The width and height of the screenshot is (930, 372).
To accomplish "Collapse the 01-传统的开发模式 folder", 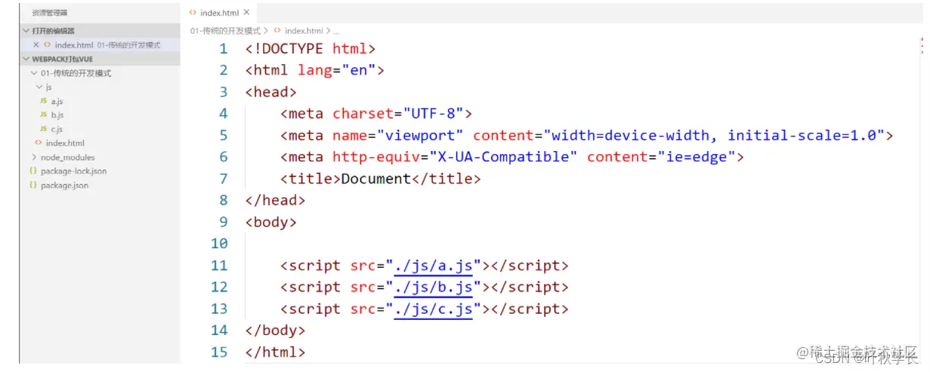I will tap(34, 73).
